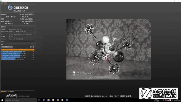Image resolution: width=181 pixels, height=102 pixels.
Task: Run the OpenGL benchmark test
Action: 31,14
